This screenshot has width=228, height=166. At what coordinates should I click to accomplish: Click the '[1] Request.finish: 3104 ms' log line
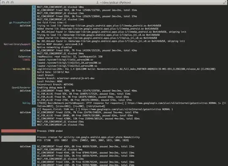(105, 109)
